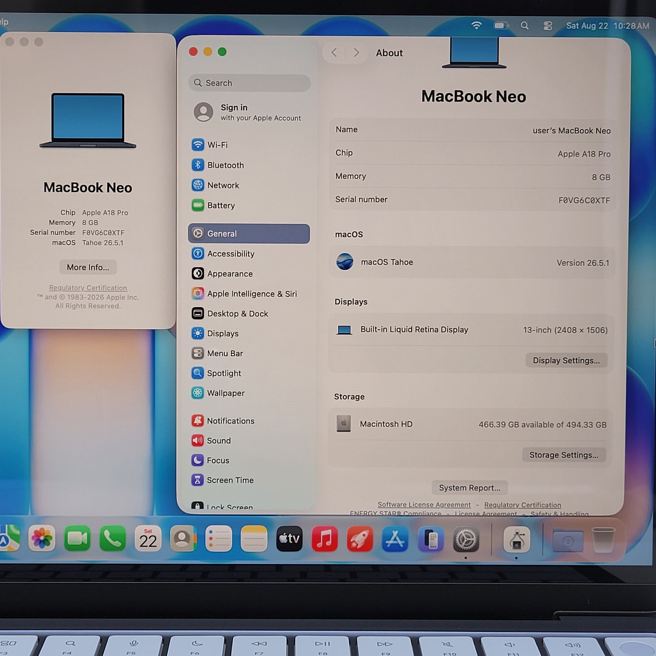Open Trash in the Dock
This screenshot has height=656, width=656.
point(603,540)
